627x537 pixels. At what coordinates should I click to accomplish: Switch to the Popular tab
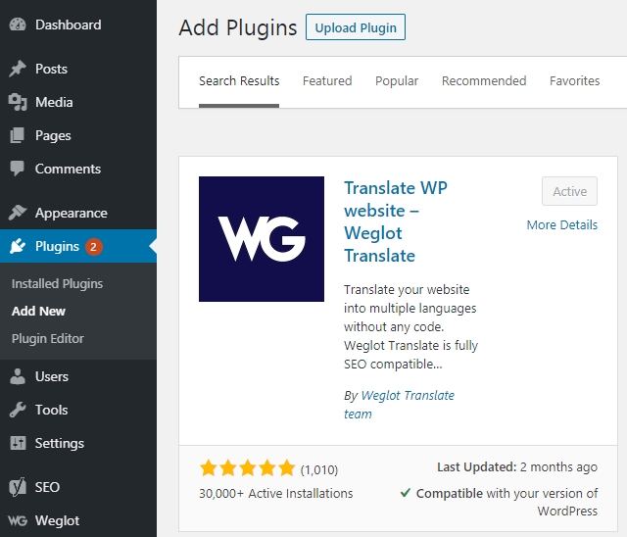[x=397, y=81]
